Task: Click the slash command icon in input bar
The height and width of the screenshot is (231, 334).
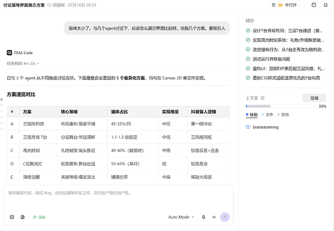Action: click(x=12, y=217)
